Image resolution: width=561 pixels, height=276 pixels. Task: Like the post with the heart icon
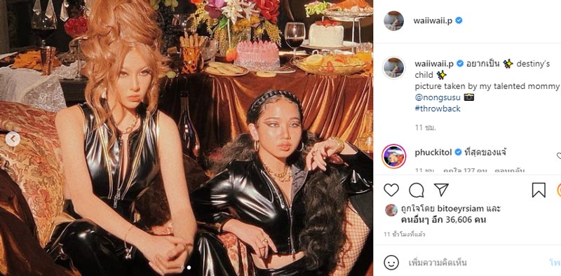(391, 190)
